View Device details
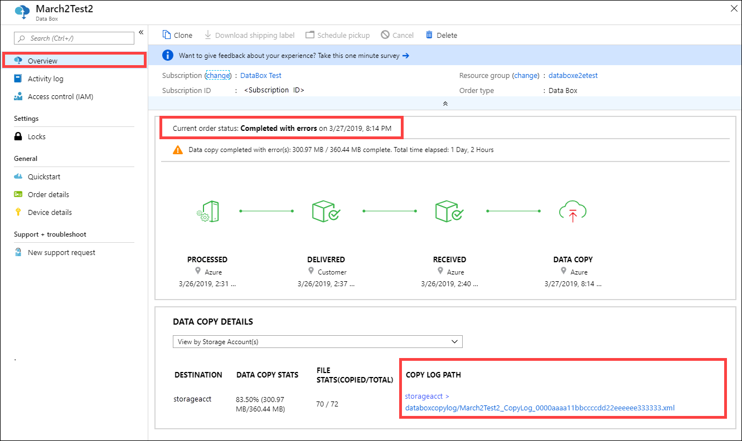Viewport: 742px width, 441px height. (x=50, y=212)
